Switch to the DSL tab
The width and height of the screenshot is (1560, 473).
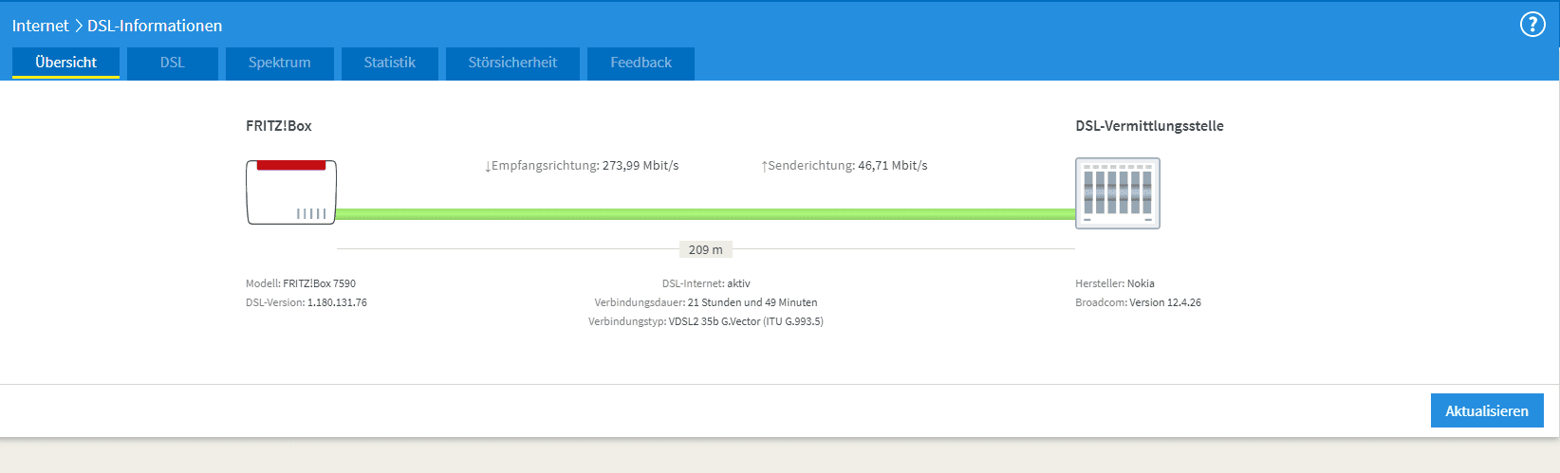(x=173, y=64)
